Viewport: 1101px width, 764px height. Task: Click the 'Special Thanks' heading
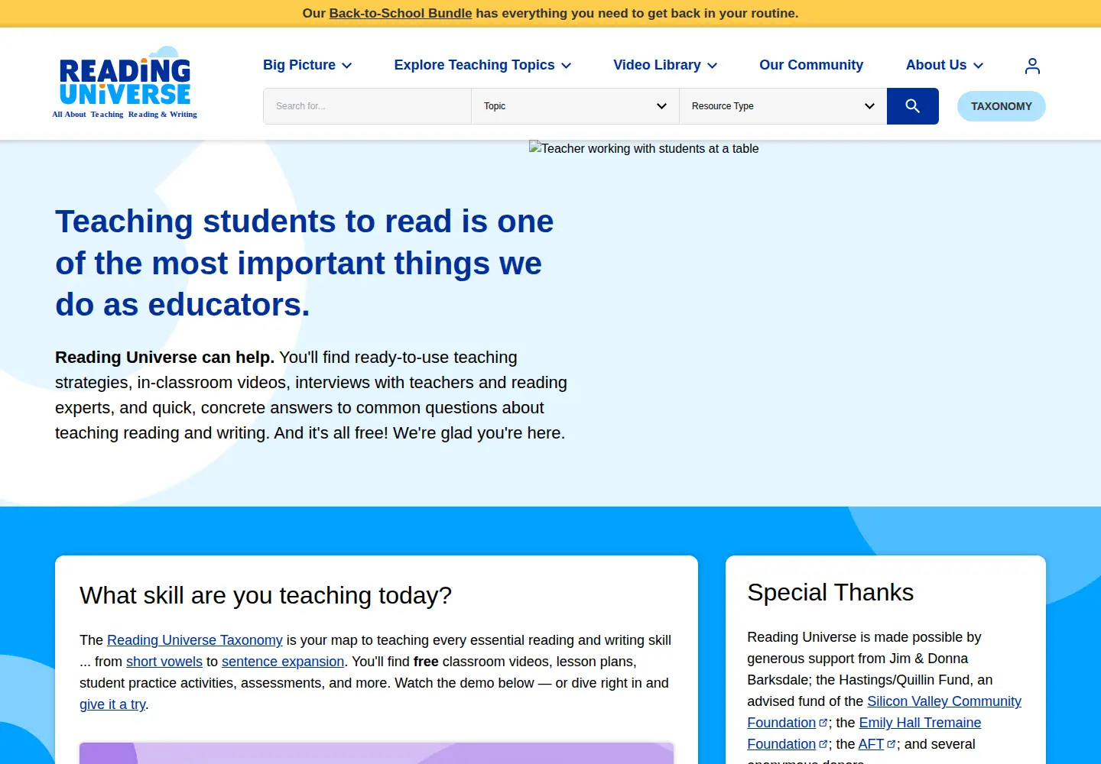tap(830, 592)
